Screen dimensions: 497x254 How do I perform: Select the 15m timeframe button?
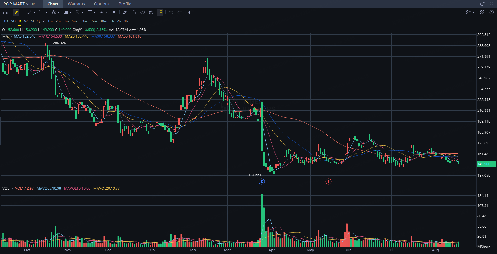tap(93, 21)
